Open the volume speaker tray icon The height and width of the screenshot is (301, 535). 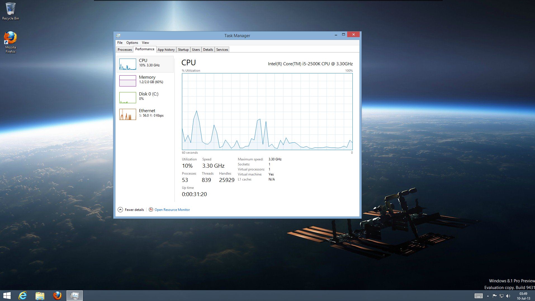coord(508,296)
